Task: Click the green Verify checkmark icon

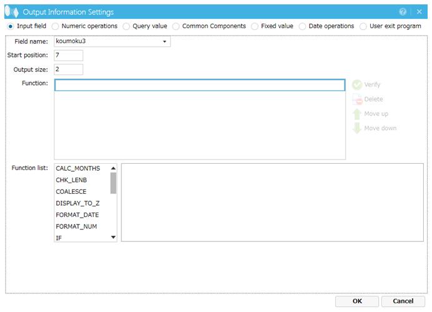Action: click(x=357, y=85)
